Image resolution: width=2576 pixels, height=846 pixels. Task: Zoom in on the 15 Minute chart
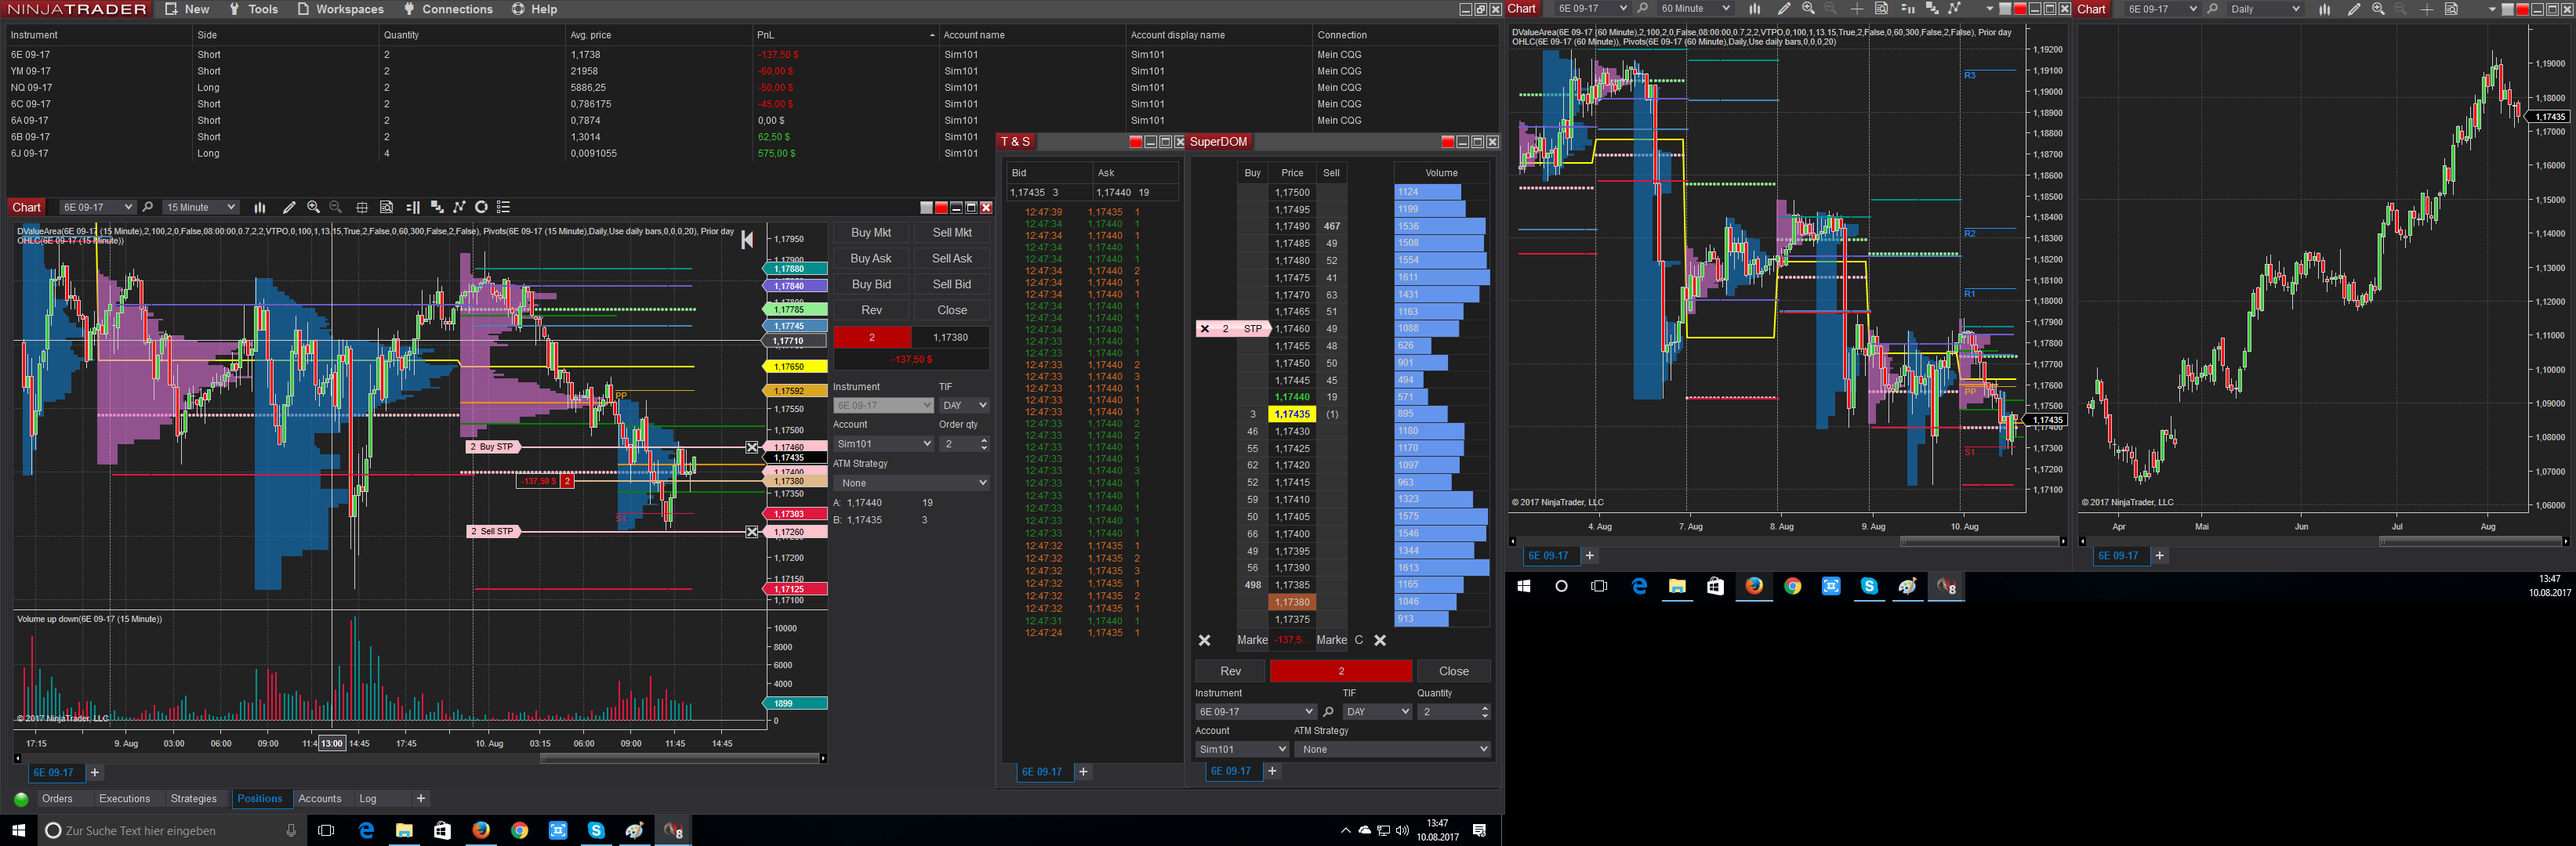pyautogui.click(x=313, y=208)
